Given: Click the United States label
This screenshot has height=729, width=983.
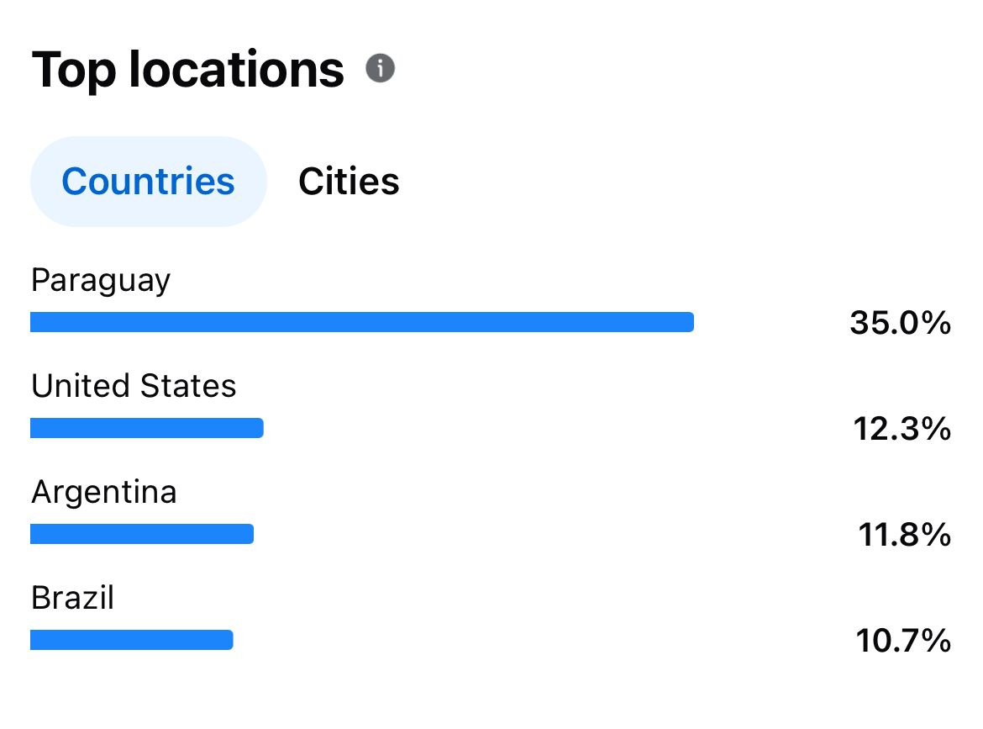Looking at the screenshot, I should [134, 386].
